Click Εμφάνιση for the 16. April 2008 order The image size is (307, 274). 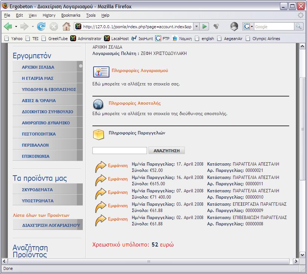click(118, 179)
